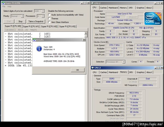Close the lower CPU-Z window
164x127 pixels.
click(x=162, y=68)
